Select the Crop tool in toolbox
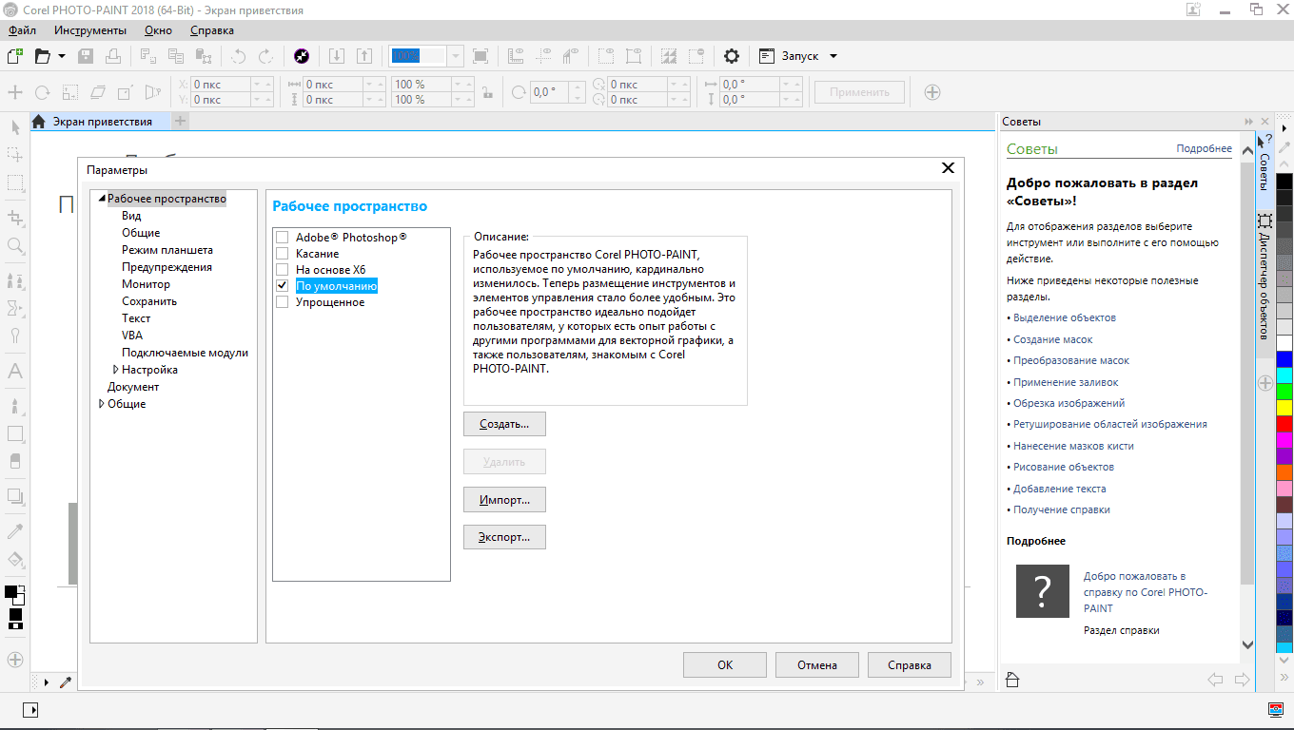The image size is (1294, 730). pyautogui.click(x=15, y=218)
